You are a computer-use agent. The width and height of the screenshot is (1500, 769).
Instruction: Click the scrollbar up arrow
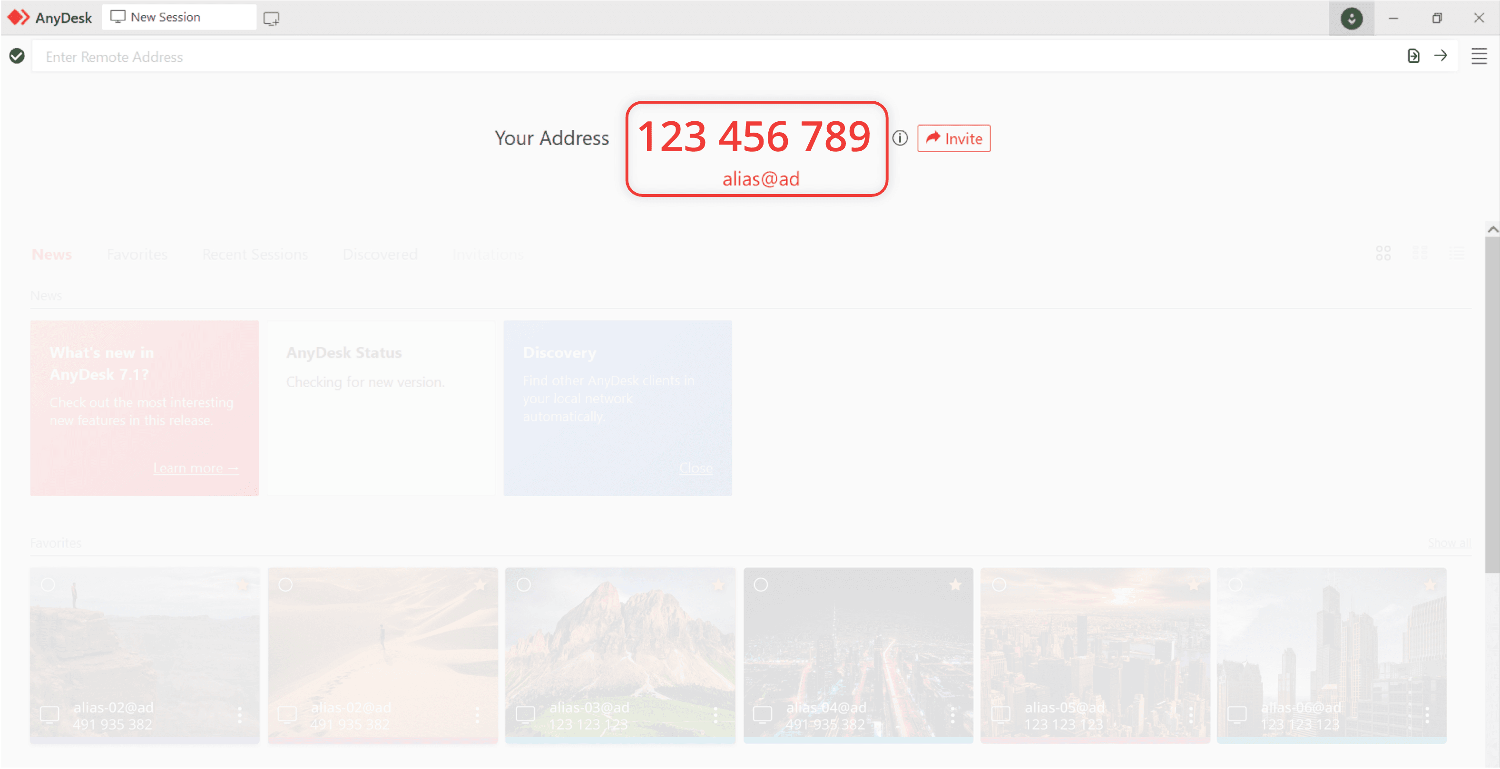(1492, 229)
